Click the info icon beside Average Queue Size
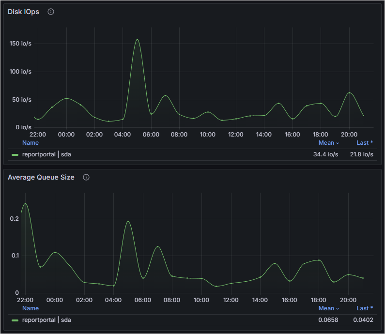Screen dimensions: 385x334 point(86,177)
